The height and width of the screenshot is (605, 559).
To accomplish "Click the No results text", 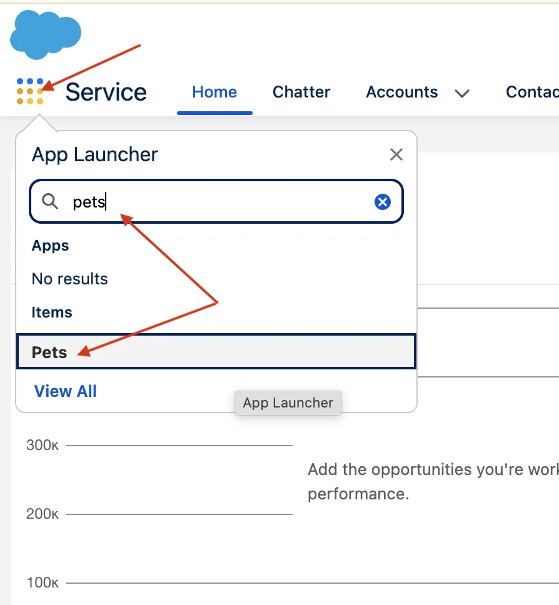I will coord(70,279).
